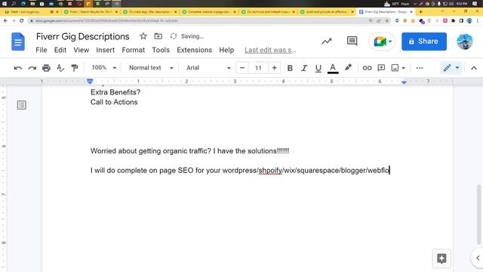Screen dimensions: 483x272
Task: Star the Fiverr Gig Descriptions document
Action: pos(143,36)
